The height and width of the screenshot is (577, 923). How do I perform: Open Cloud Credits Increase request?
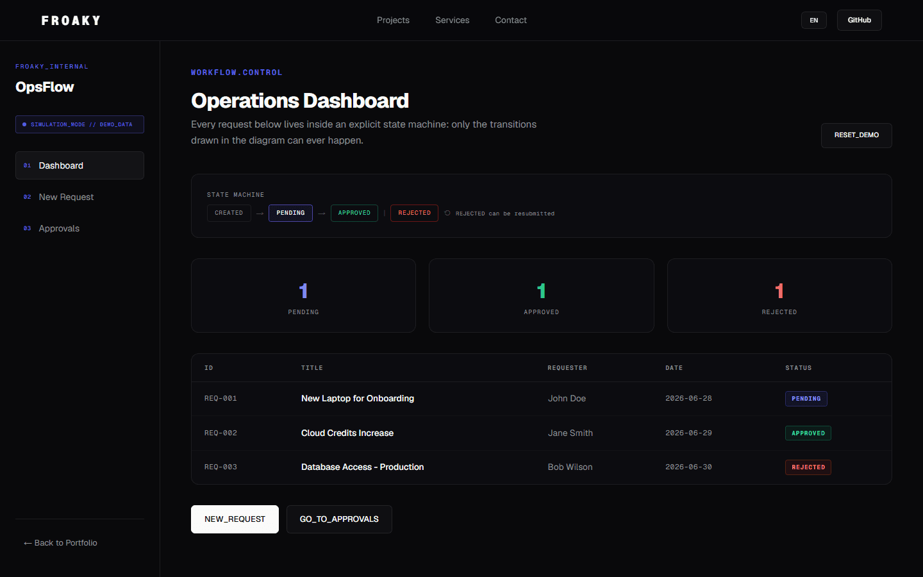347,433
